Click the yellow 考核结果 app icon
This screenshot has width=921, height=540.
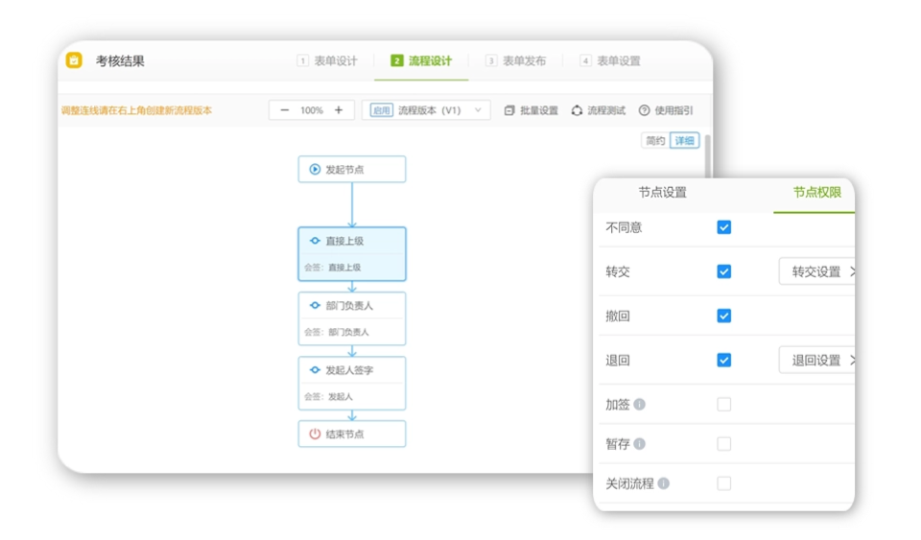pos(74,60)
